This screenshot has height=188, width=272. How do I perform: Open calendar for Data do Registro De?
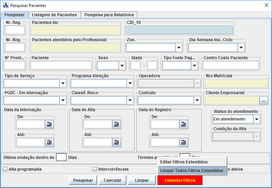pyautogui.click(x=184, y=124)
